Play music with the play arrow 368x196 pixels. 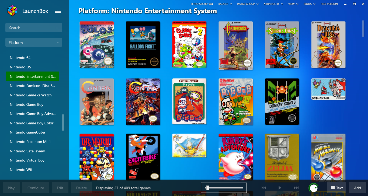pyautogui.click(x=280, y=188)
